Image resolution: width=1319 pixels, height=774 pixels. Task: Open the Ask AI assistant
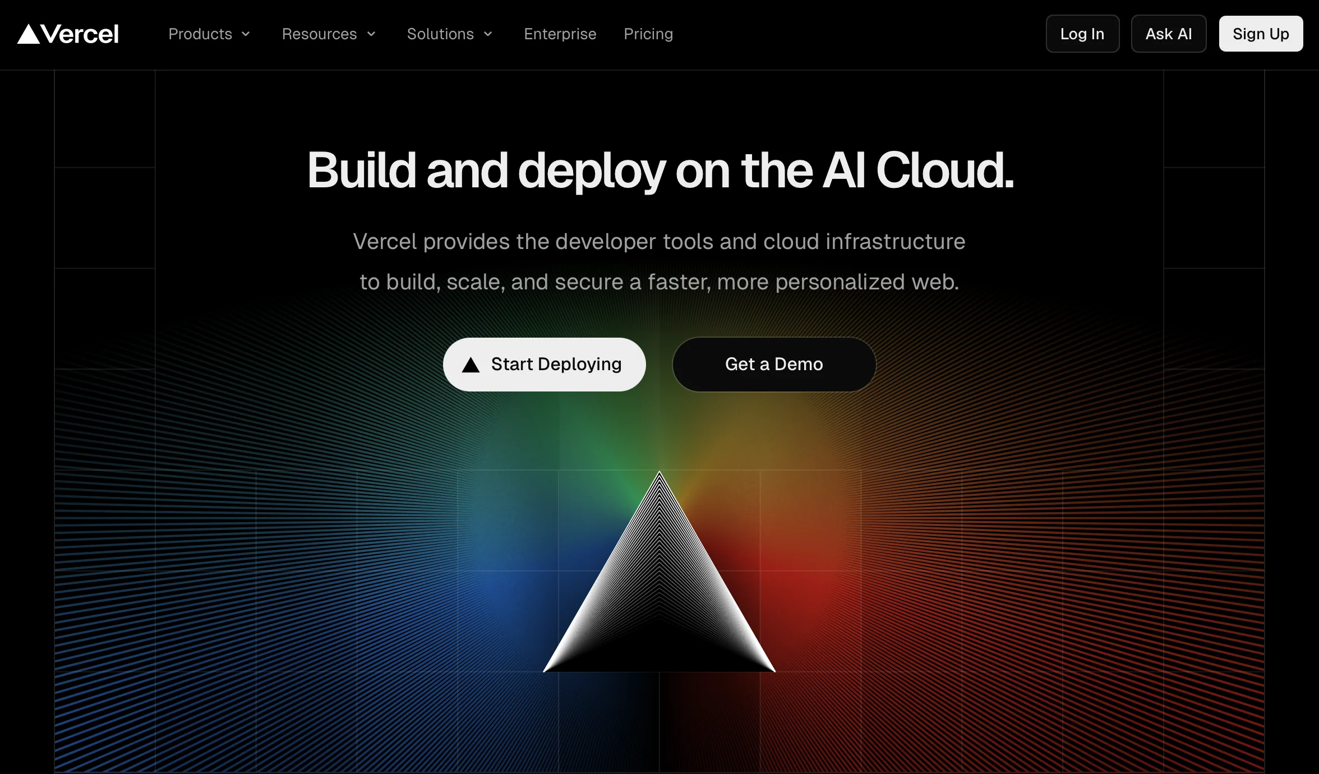click(x=1168, y=34)
